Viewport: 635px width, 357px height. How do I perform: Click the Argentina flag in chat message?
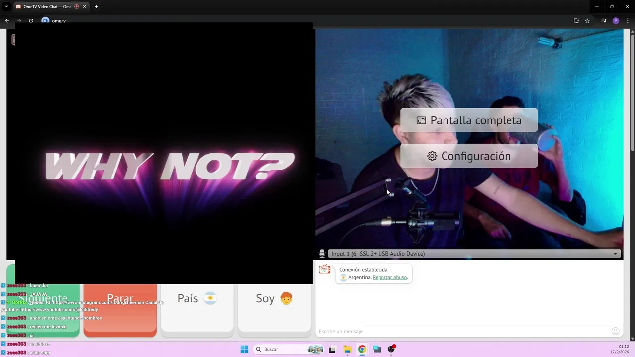343,277
